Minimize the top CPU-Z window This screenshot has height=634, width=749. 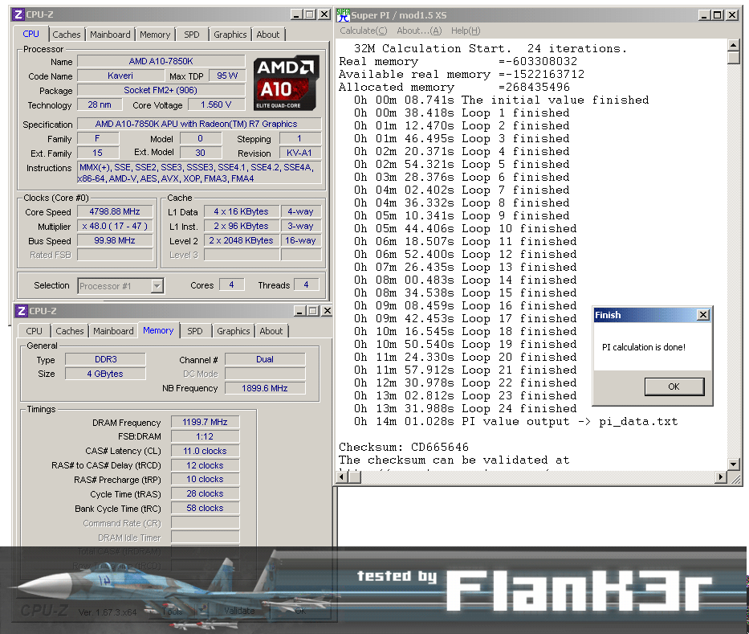pyautogui.click(x=296, y=14)
